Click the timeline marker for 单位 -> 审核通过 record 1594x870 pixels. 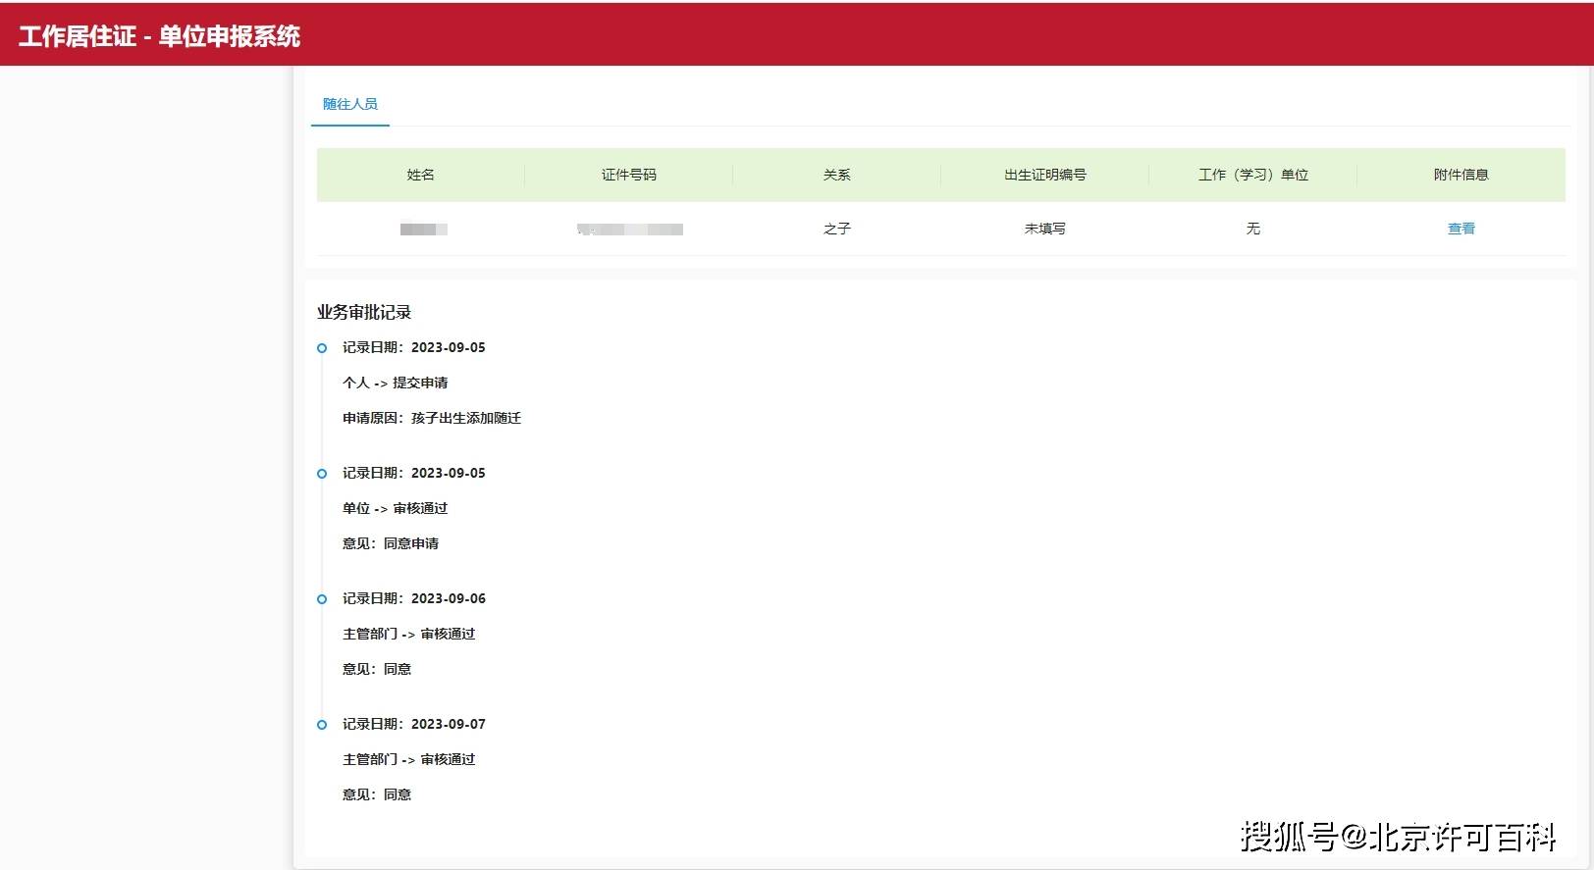pos(322,474)
